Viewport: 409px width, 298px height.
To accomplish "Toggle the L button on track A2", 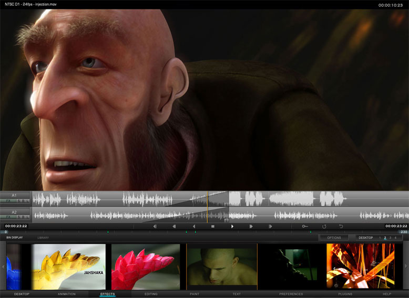I will 27,217.
